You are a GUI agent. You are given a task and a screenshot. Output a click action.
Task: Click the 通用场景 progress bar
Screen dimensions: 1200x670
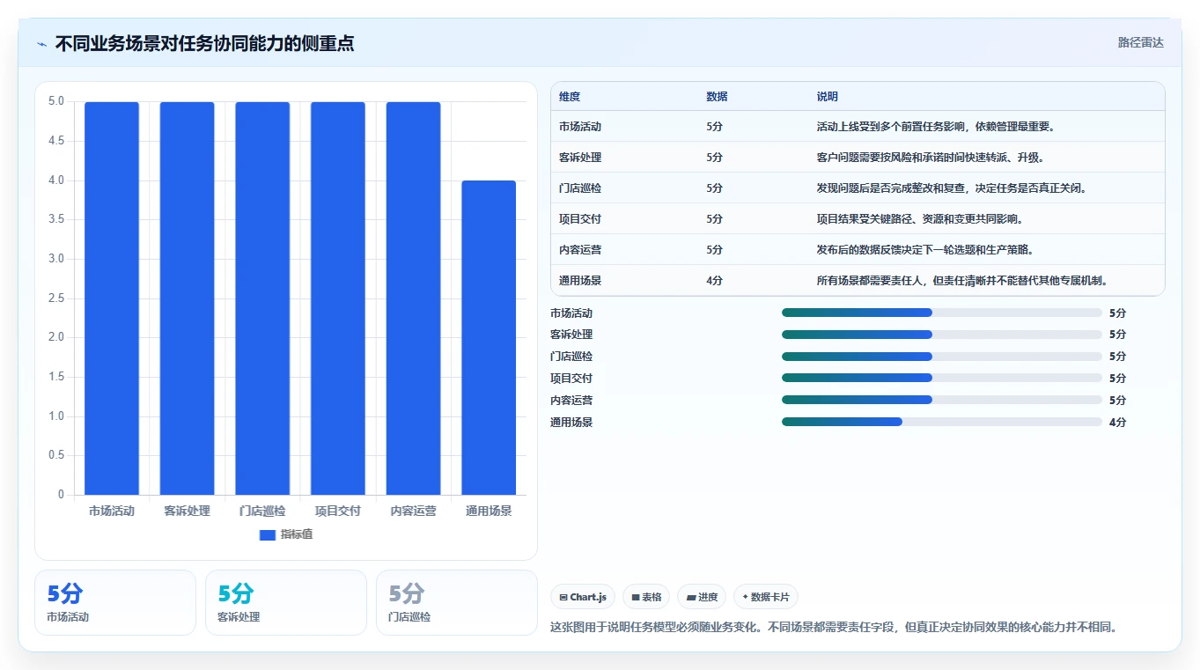point(942,422)
